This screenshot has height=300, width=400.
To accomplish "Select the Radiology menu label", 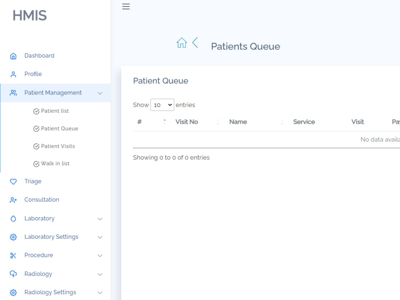I will tap(38, 274).
